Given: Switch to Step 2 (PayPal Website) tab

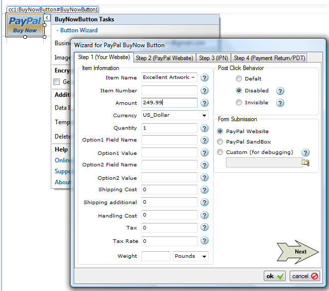Looking at the screenshot, I should [164, 58].
